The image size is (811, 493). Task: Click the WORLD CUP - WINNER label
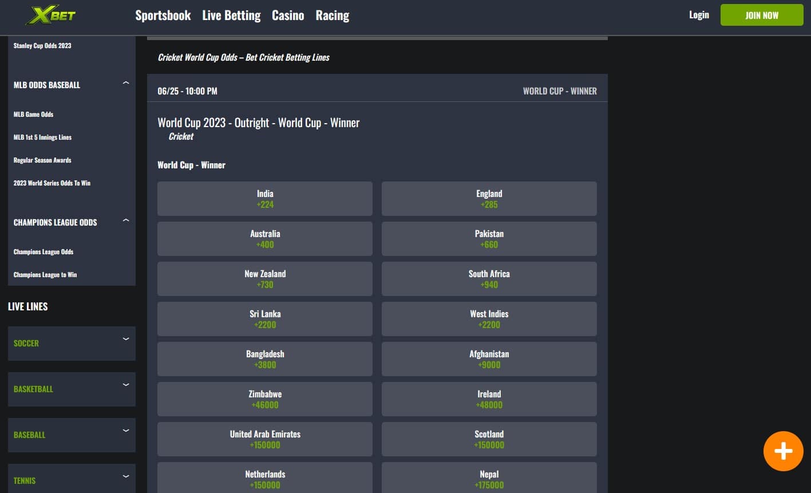560,91
